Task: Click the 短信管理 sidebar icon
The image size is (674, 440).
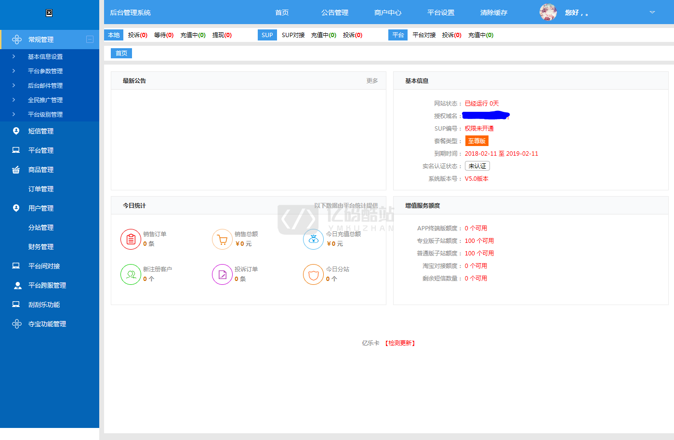Action: [16, 131]
